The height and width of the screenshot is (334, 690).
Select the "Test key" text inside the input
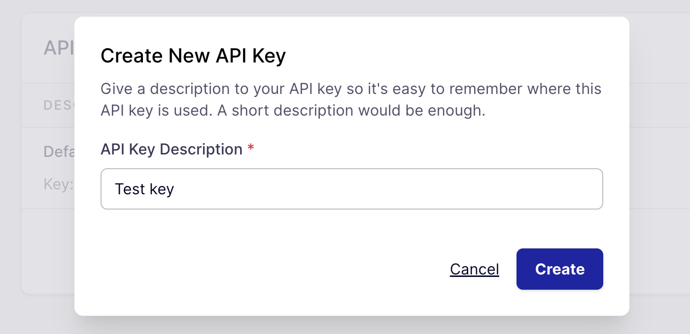[144, 189]
